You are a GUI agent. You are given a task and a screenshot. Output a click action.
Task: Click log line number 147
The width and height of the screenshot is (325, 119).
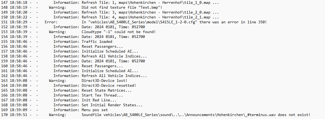(x=4, y=3)
